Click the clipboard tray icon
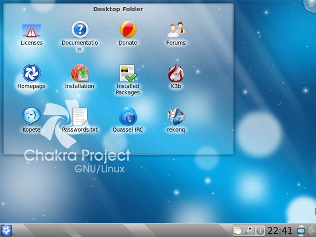 pyautogui.click(x=238, y=231)
